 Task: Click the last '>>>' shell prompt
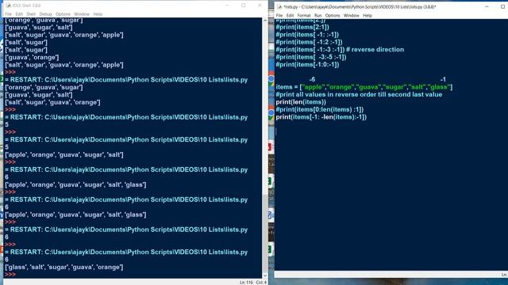(x=10, y=275)
